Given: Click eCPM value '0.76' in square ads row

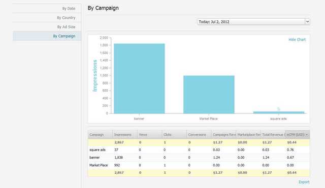Looking at the screenshot, I should pos(290,149).
